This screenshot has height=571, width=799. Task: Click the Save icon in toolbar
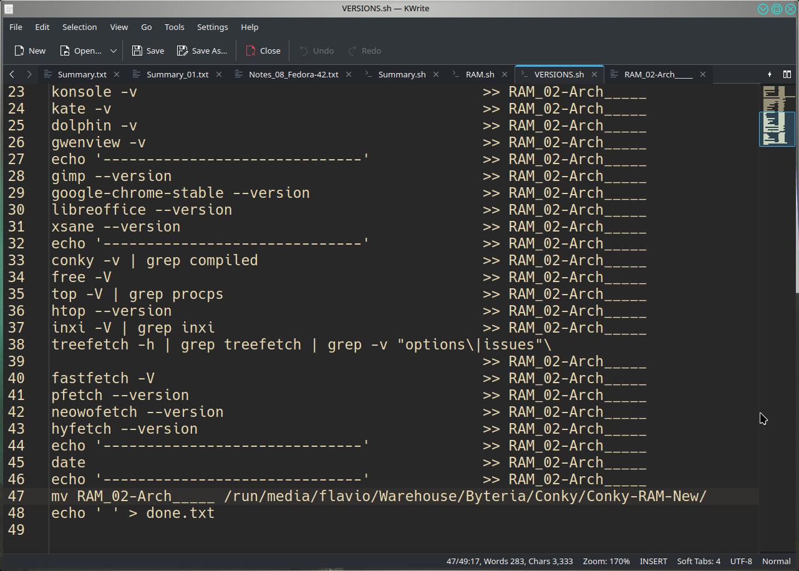click(148, 51)
